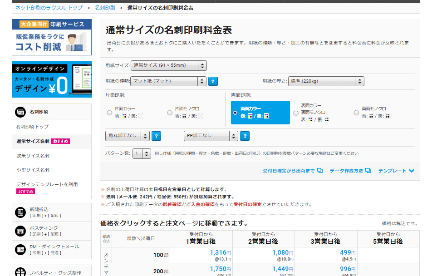Open the 受付日確定から出荷まで link
This screenshot has width=432, height=276.
pyautogui.click(x=289, y=171)
